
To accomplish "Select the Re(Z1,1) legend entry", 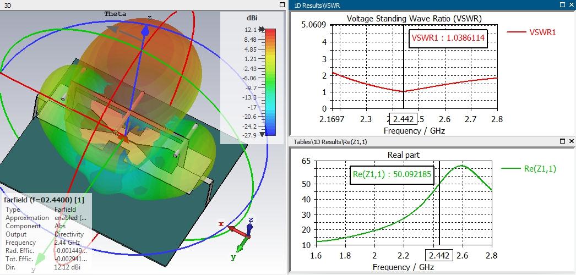I will pos(529,169).
